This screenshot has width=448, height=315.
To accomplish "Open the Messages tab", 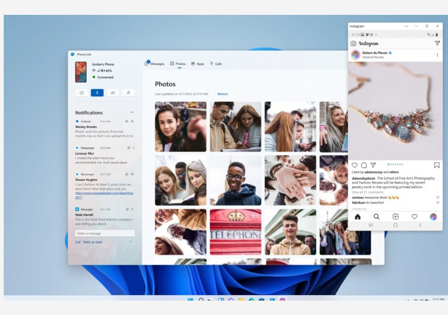I will [x=155, y=64].
